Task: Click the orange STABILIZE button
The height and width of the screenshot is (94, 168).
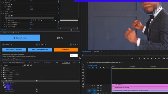Action: pos(66,50)
